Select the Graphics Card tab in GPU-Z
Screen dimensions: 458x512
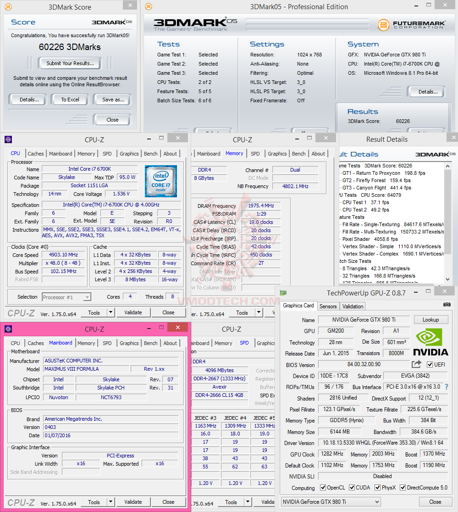coord(298,306)
